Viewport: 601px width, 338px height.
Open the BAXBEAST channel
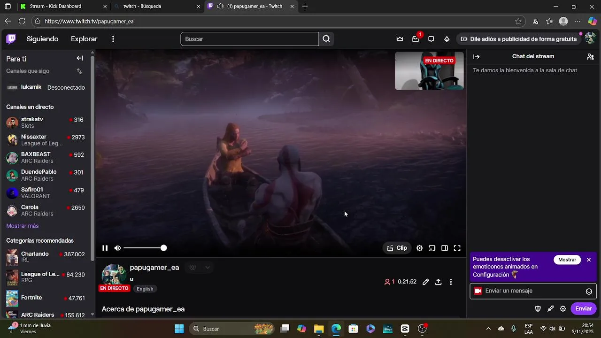coord(46,158)
